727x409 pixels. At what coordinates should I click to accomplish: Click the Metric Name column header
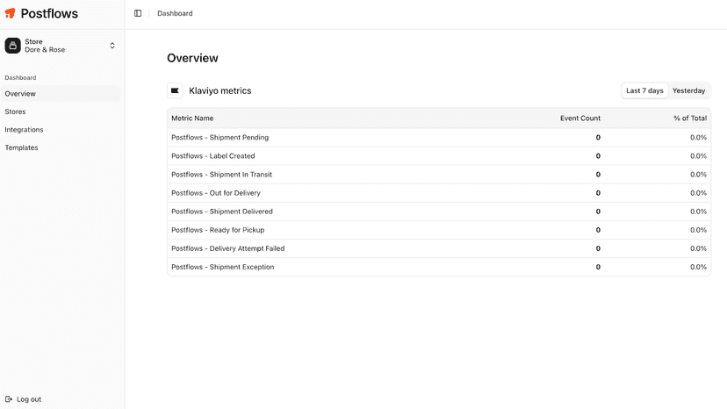tap(192, 118)
